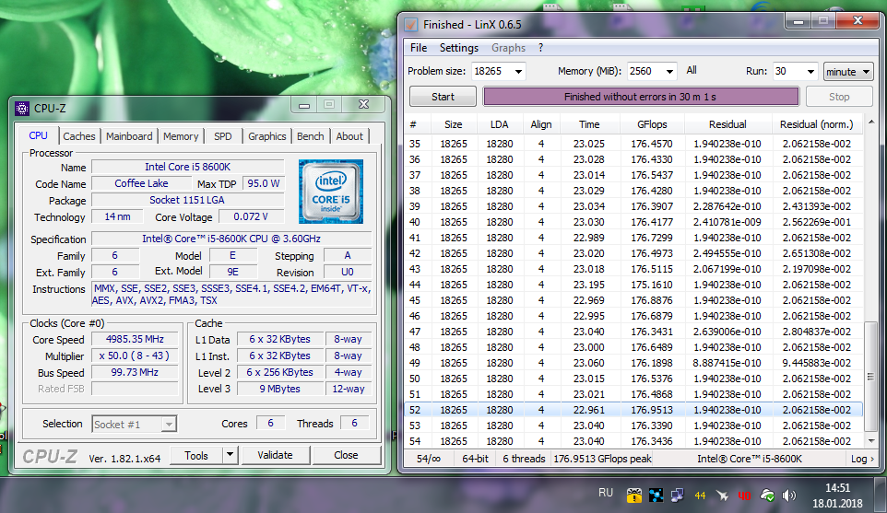Expand the Tools button dropdown arrow in CPU-Z
Viewport: 887px width, 513px height.
(x=230, y=455)
